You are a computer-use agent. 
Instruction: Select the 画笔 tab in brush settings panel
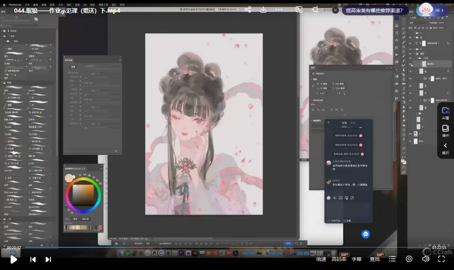(73, 66)
